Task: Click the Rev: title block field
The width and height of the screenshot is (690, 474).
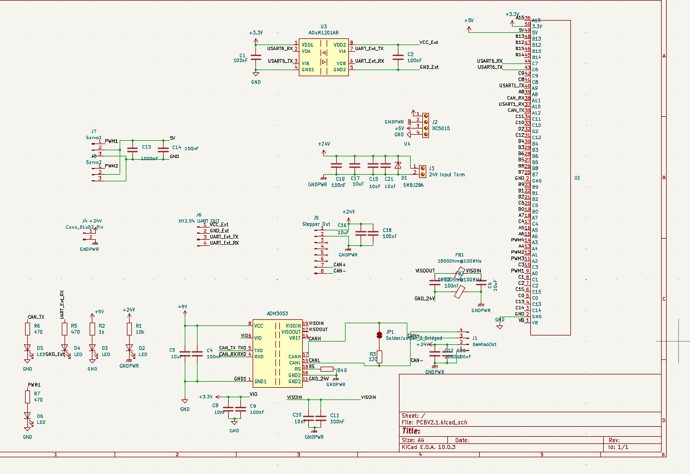Action: tap(614, 440)
